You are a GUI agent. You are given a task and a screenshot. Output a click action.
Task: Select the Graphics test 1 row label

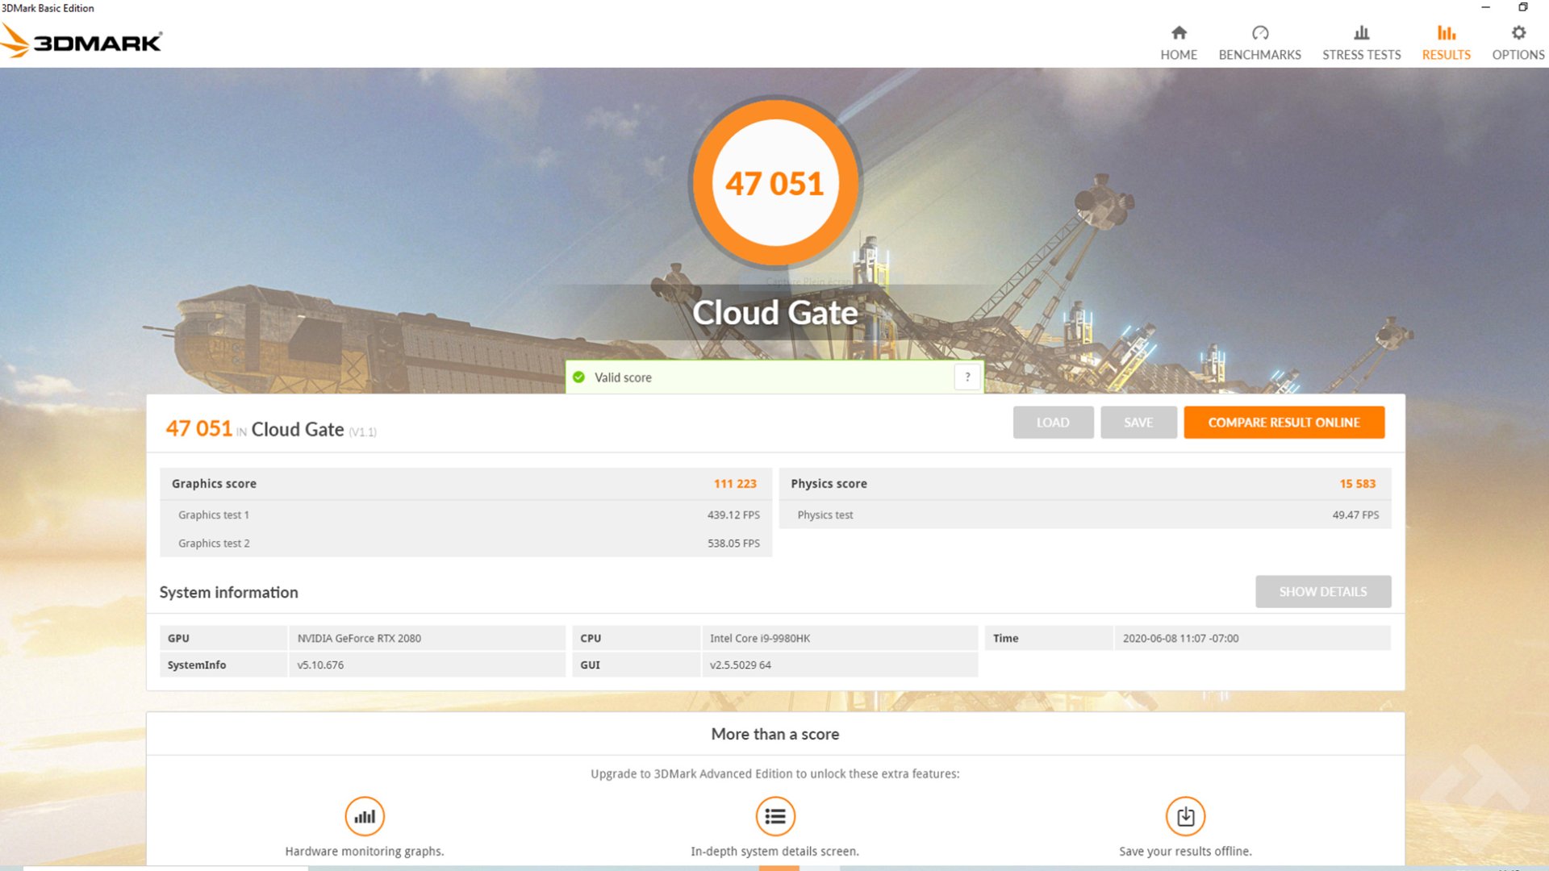[x=214, y=515]
